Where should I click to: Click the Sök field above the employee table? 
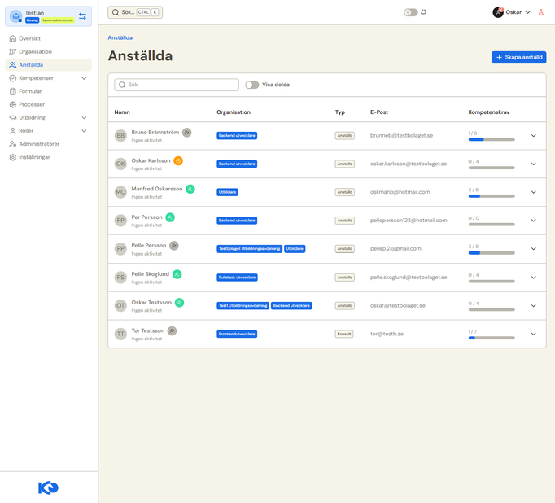(x=177, y=85)
